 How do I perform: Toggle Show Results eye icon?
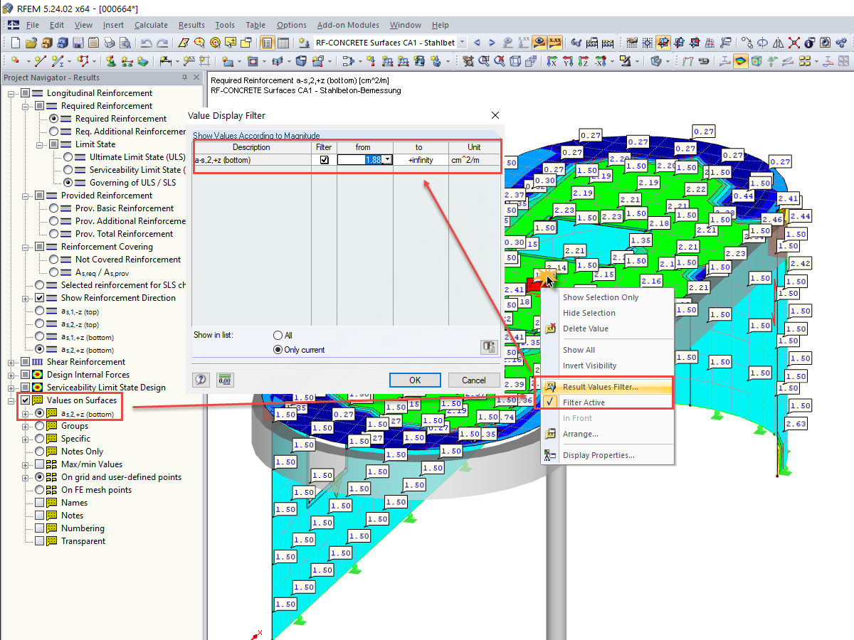(x=540, y=43)
